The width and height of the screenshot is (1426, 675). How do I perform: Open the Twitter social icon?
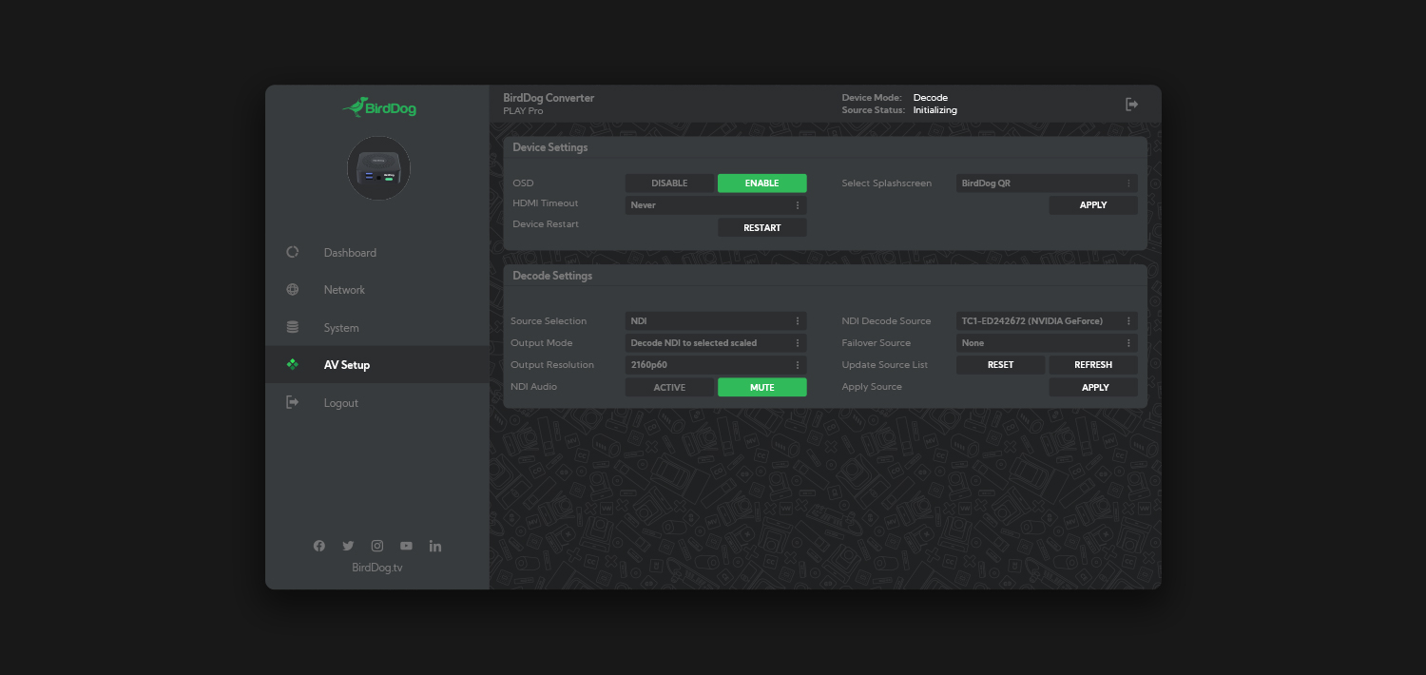348,546
